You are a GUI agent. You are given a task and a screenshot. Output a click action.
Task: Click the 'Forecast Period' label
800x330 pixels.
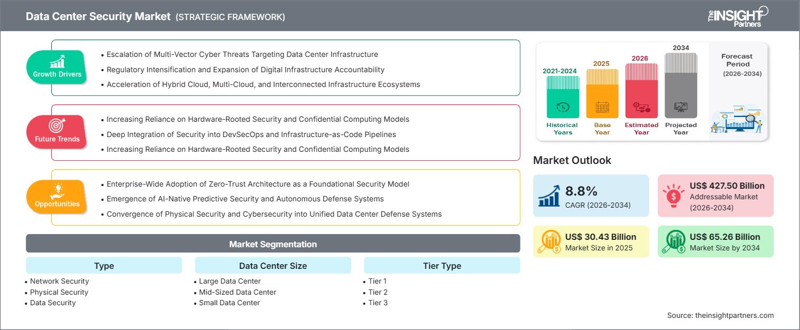[737, 60]
